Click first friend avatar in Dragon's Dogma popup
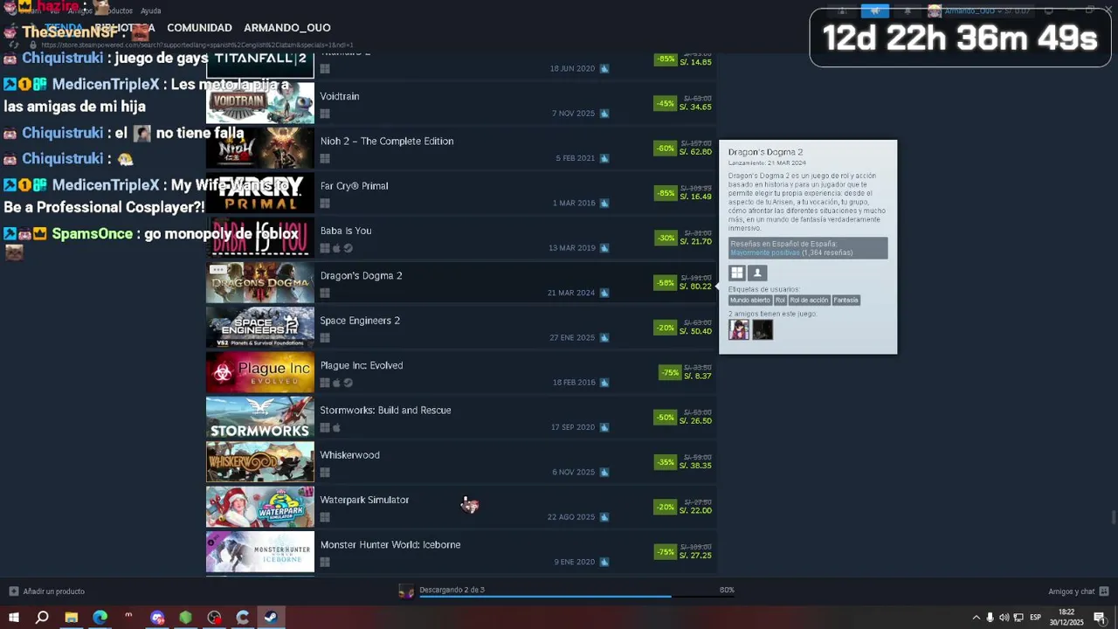Image resolution: width=1118 pixels, height=629 pixels. 739,329
